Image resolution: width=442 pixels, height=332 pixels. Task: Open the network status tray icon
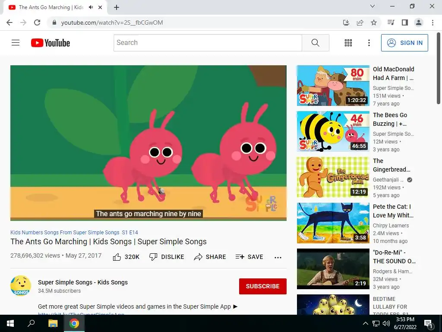(376, 323)
